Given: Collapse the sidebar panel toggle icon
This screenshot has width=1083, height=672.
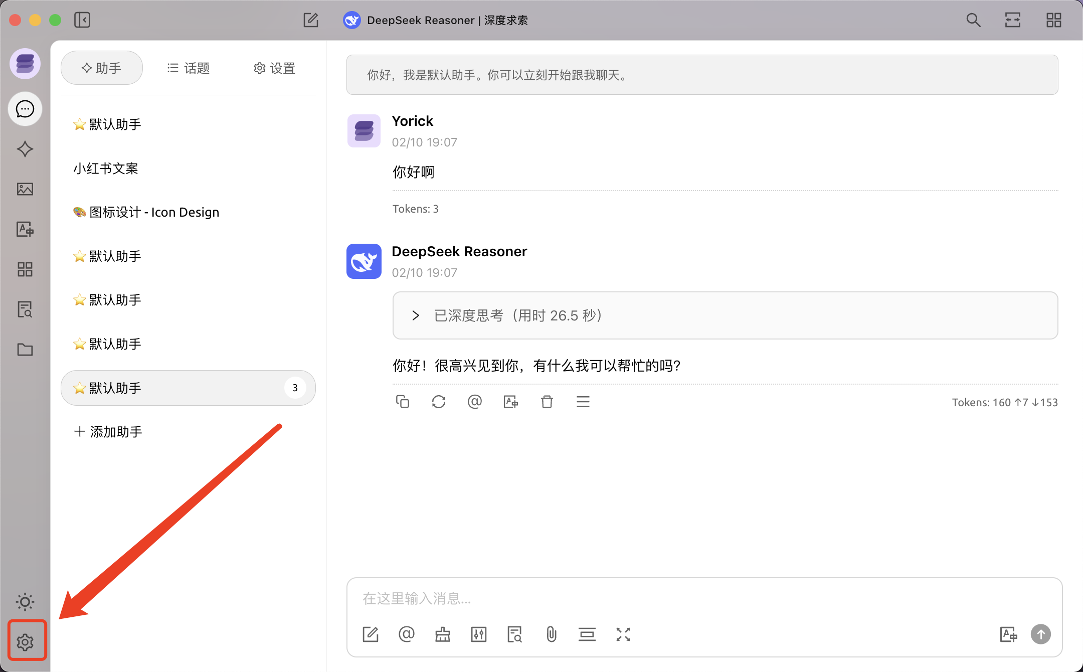Looking at the screenshot, I should [x=82, y=20].
